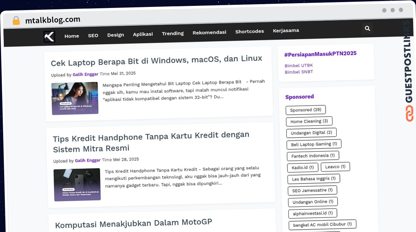Select the Beli Laptop Gaming tag
The width and height of the screenshot is (416, 232).
(x=314, y=144)
